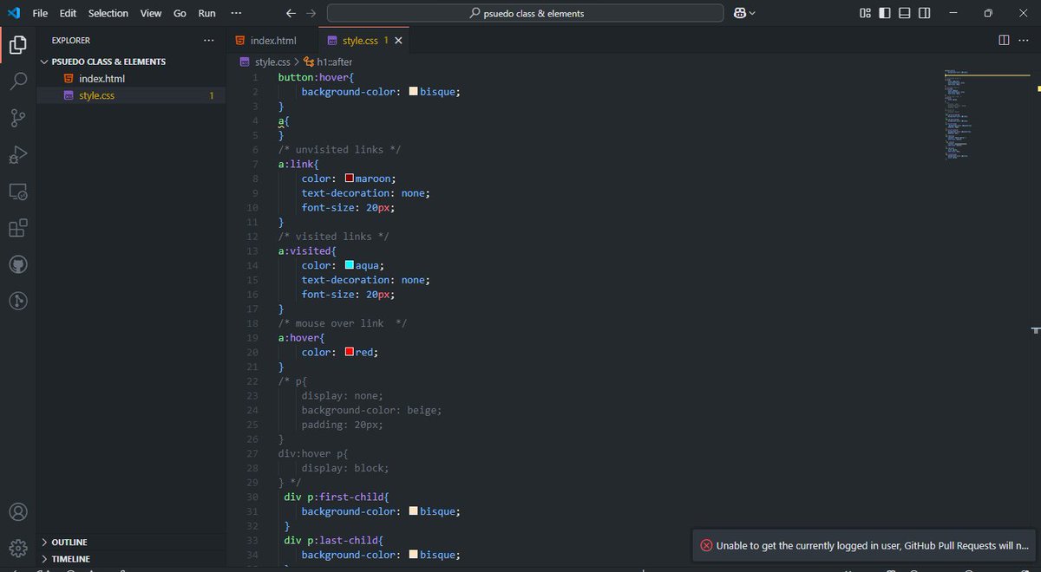
Task: Open the Accounts icon in activity bar
Action: (x=17, y=512)
